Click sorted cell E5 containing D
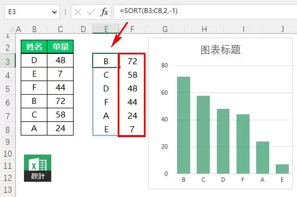297x197 pixels. click(106, 88)
